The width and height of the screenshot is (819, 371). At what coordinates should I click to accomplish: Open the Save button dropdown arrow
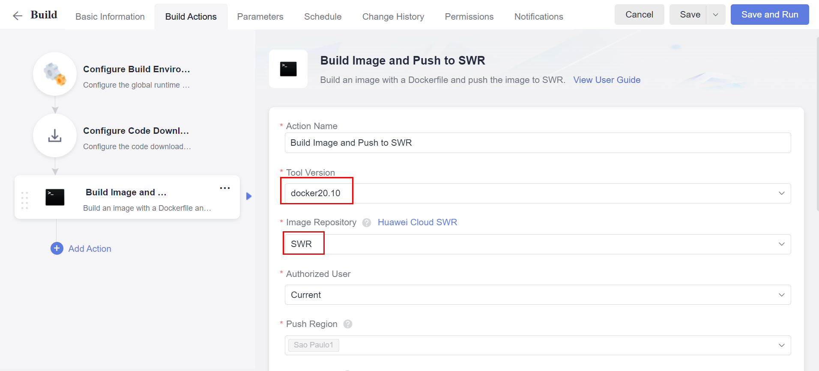(715, 15)
